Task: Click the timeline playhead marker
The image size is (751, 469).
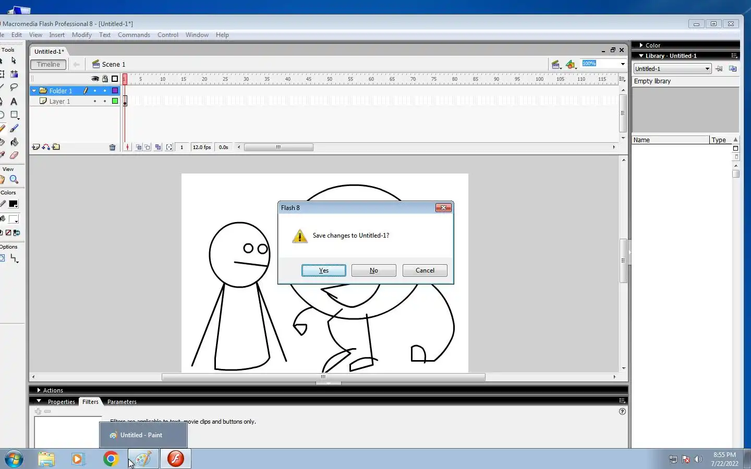Action: tap(125, 79)
